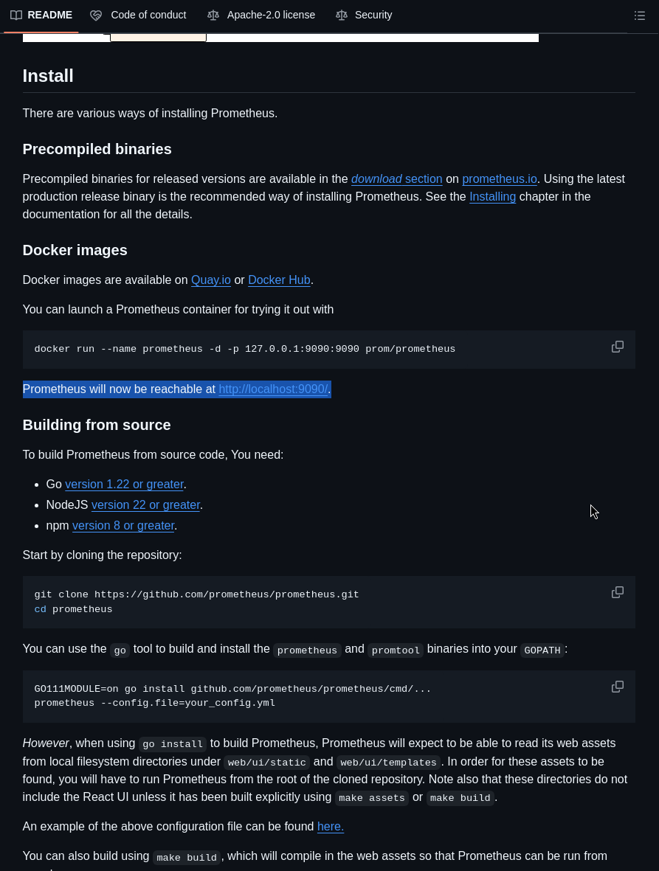Click the Apache license scale icon
Screen dimensions: 659x871
pos(213,15)
